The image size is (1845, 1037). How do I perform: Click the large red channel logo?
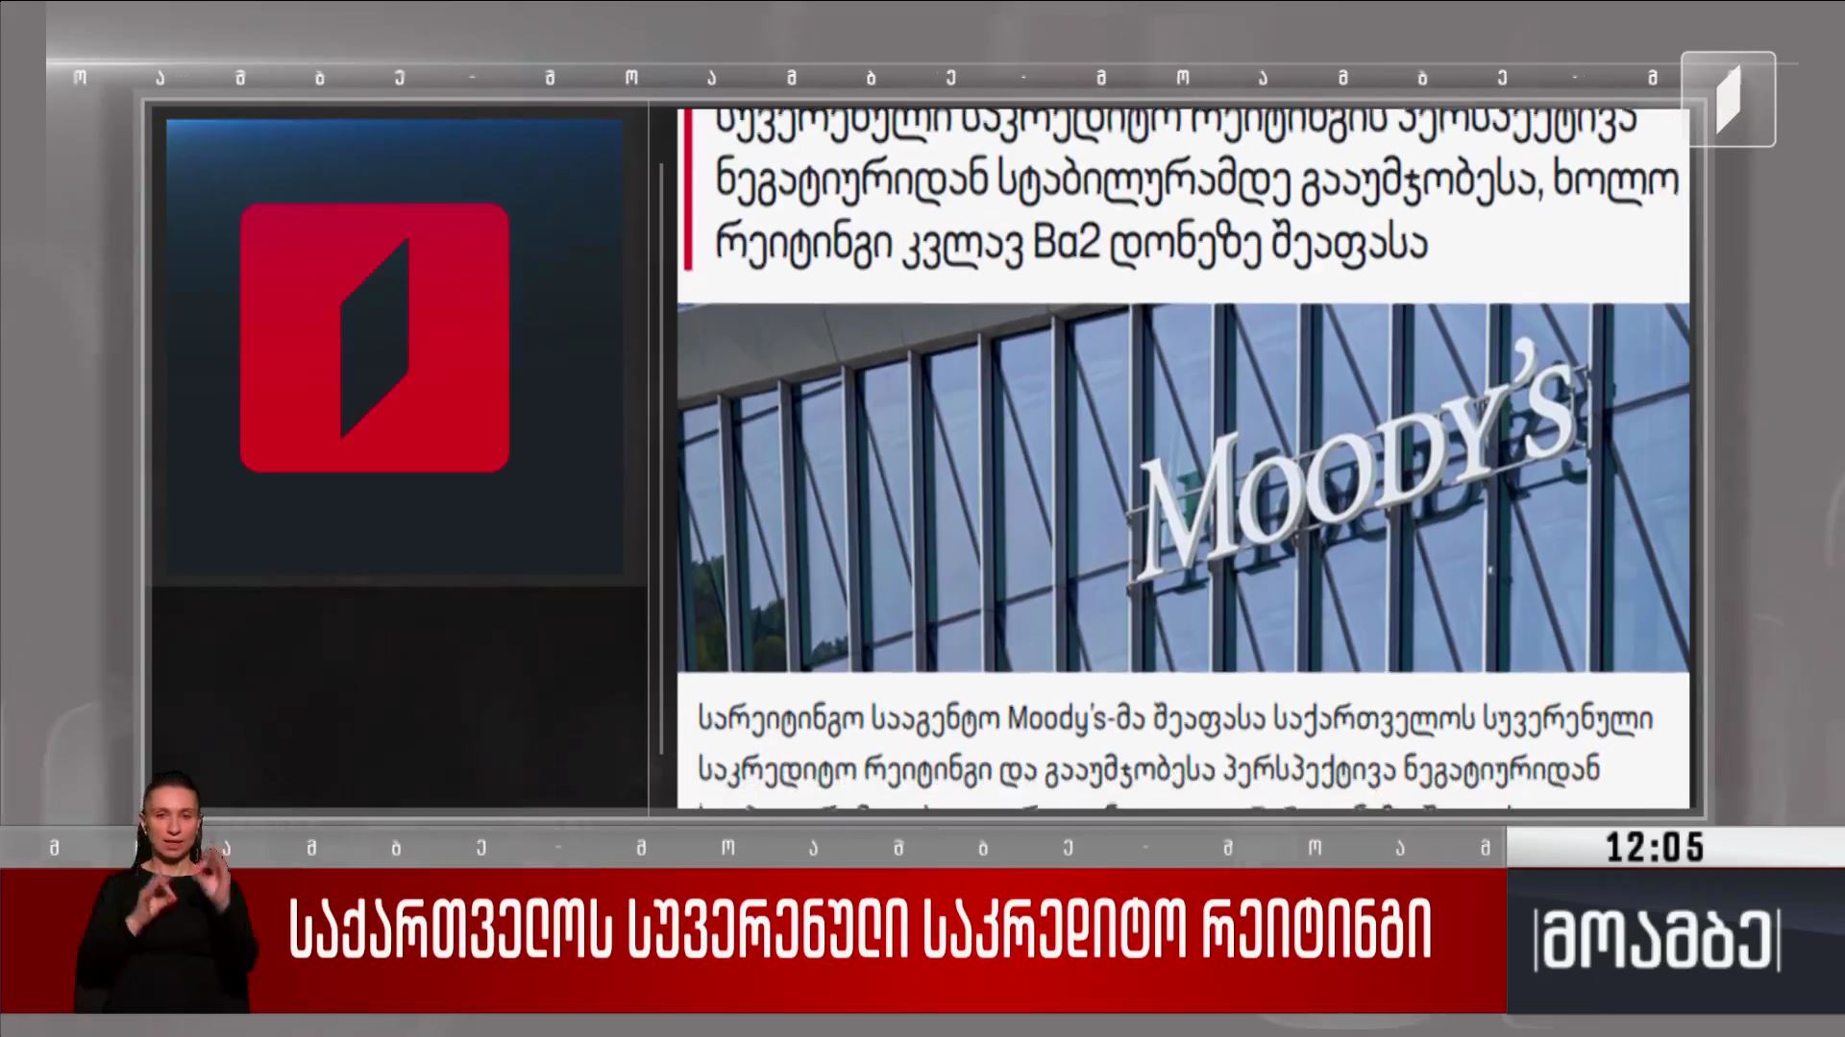tap(375, 337)
